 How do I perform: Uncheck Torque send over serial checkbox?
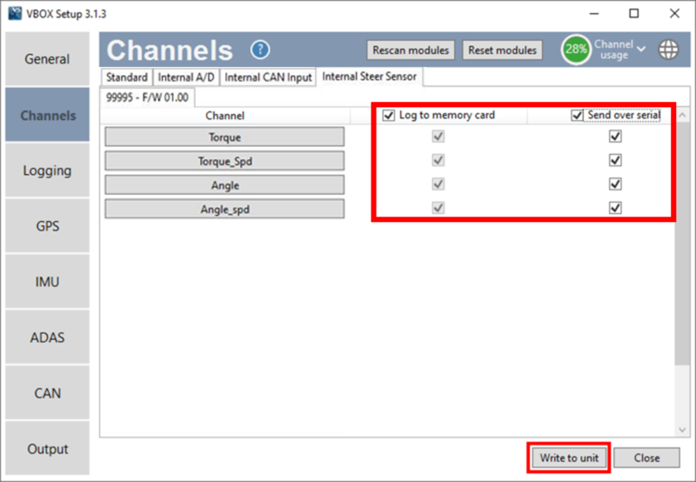[615, 137]
